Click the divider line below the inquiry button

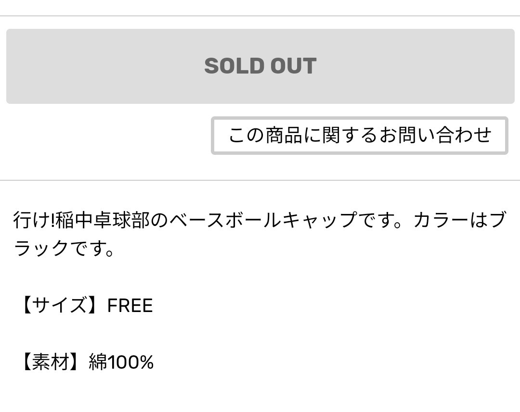(260, 180)
